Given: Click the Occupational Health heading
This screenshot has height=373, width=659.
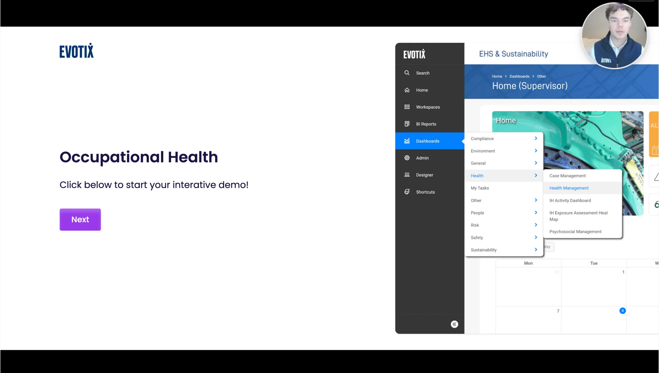Looking at the screenshot, I should coord(139,157).
